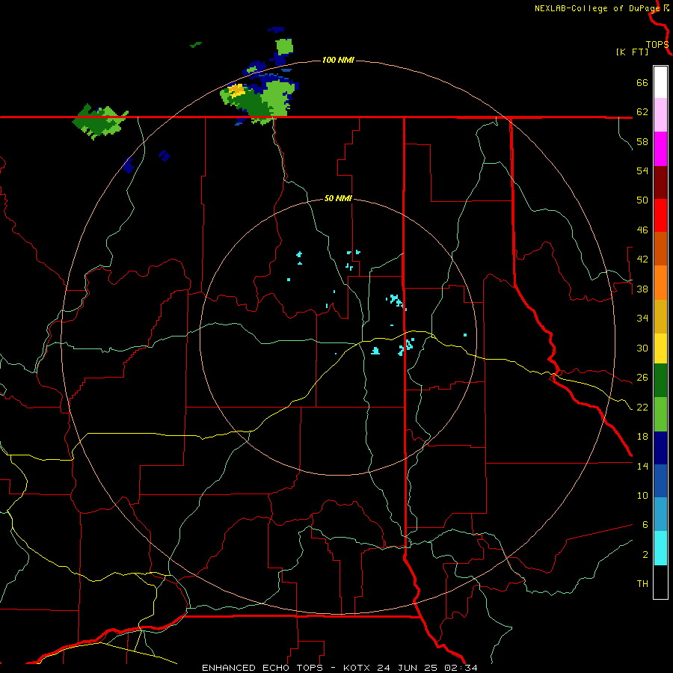The image size is (673, 673).
Task: Click the "ENHANCED ECHO TOPS" product title
Action: 262,668
